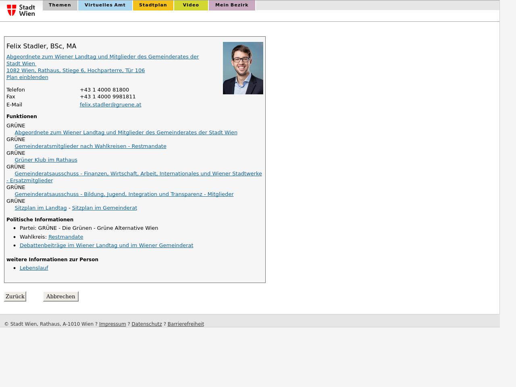Select the name Felix Stadler, BSc, MA
The image size is (516, 387).
pos(41,46)
